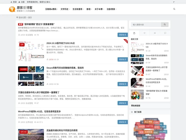Expand the 互联网&数码 menu
The height and width of the screenshot is (140, 186).
pos(51,9)
